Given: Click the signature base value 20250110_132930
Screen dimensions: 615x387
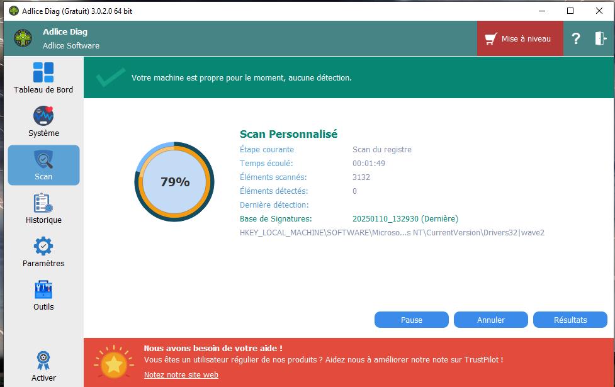Looking at the screenshot, I should 405,219.
